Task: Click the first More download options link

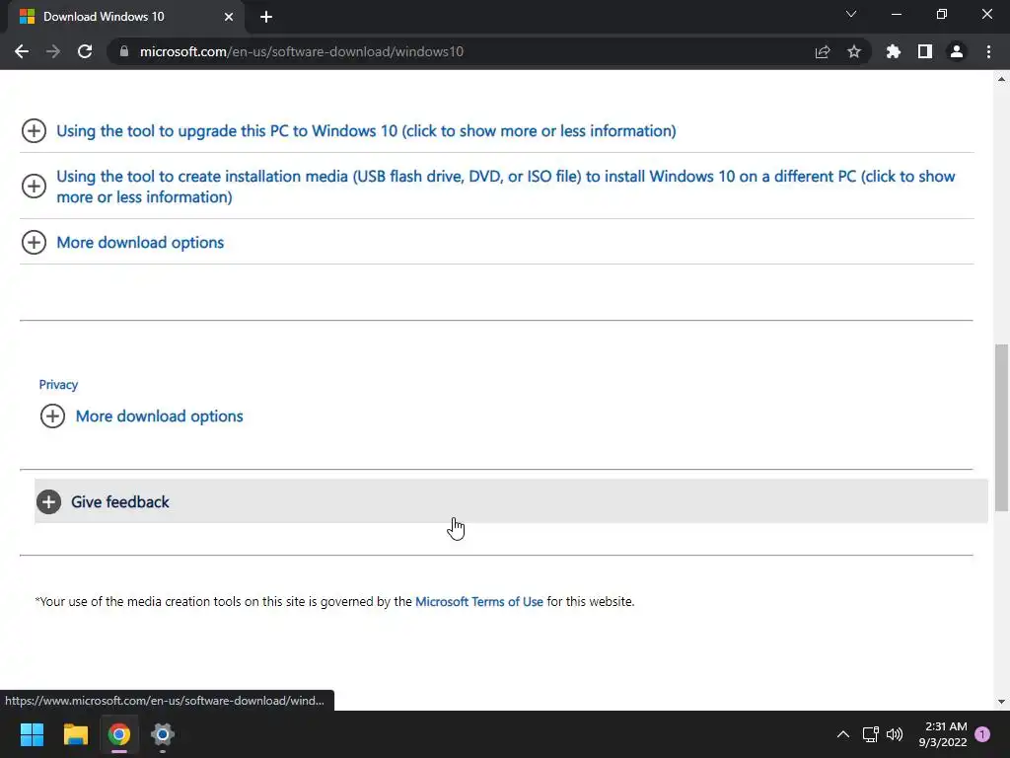Action: click(140, 243)
